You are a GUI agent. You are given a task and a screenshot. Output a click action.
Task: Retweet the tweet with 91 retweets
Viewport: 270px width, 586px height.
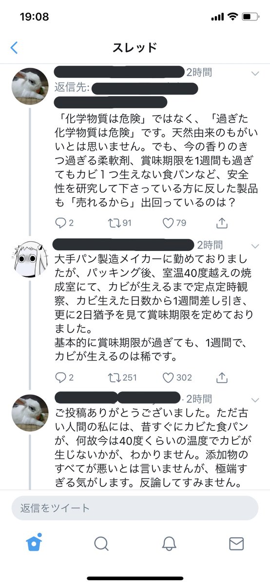click(x=113, y=223)
